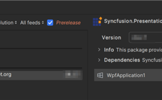Select the WpfApplication1 project row
Image resolution: width=162 pixels, height=100 pixels.
click(128, 75)
